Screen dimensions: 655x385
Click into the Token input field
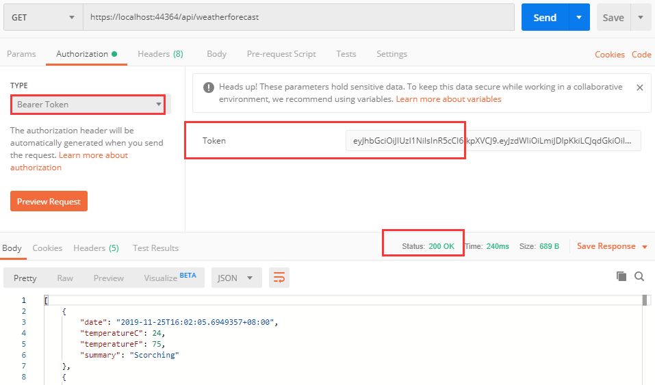click(493, 141)
